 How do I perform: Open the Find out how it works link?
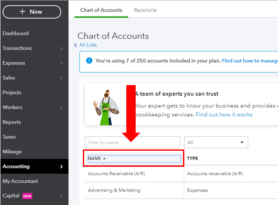tap(224, 115)
